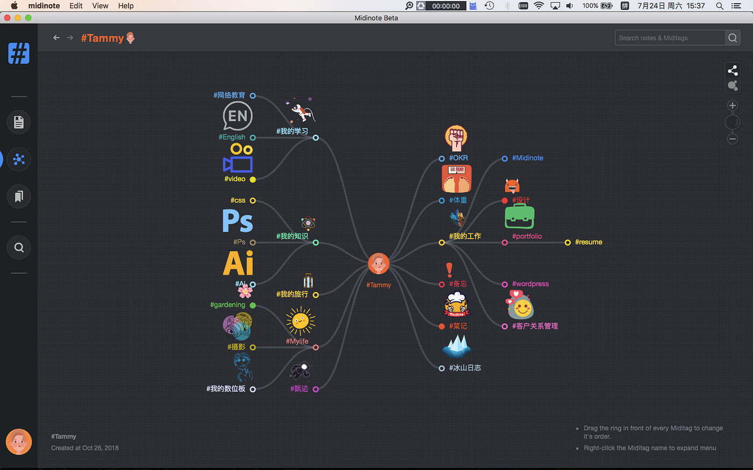Image resolution: width=753 pixels, height=470 pixels.
Task: Click the sidebar search magnifier icon
Action: pos(19,248)
